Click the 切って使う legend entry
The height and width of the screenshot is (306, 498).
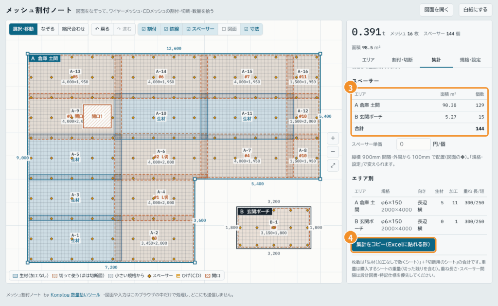point(78,275)
